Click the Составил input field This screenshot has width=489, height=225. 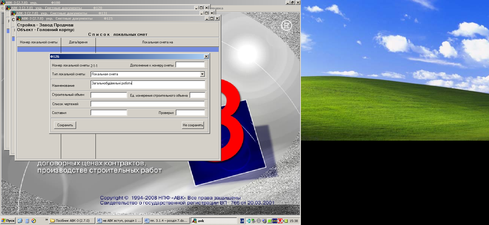[x=109, y=112]
